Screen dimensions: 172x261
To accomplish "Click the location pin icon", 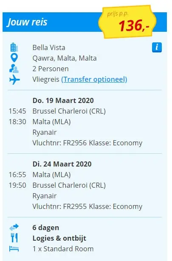I will tap(14, 58).
